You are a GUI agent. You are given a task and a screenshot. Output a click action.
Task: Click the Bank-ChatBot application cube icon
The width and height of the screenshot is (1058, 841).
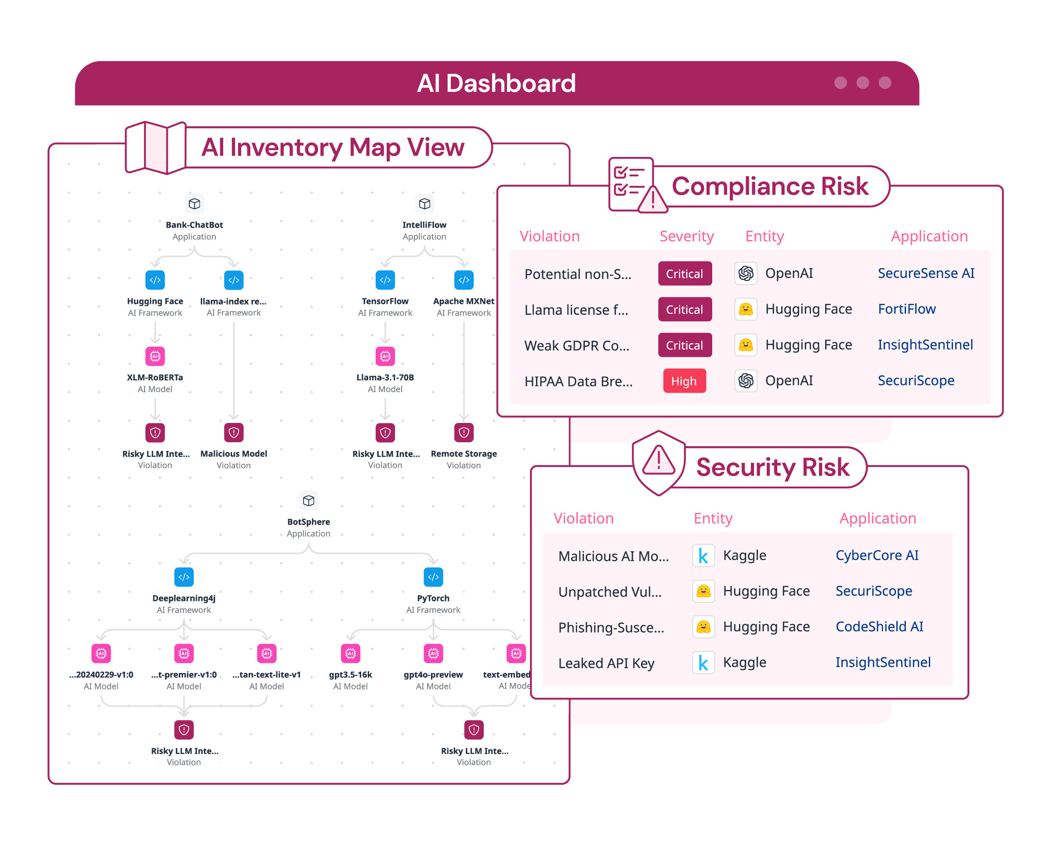pos(194,203)
